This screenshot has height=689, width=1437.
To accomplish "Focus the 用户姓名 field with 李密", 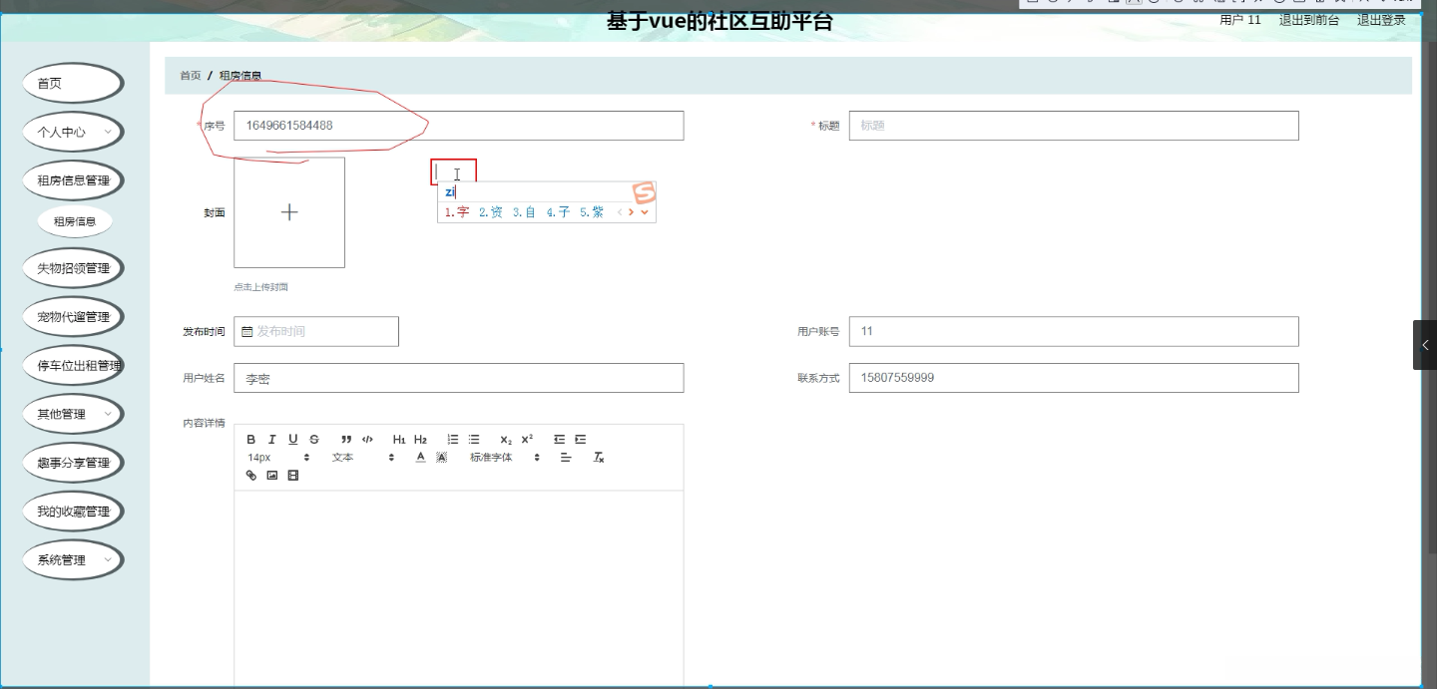I will click(x=459, y=379).
